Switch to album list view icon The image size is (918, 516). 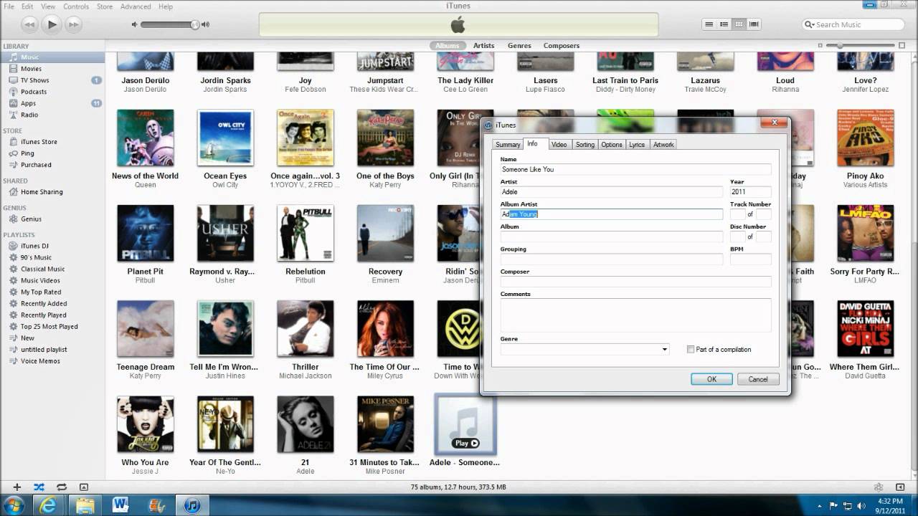click(x=724, y=24)
